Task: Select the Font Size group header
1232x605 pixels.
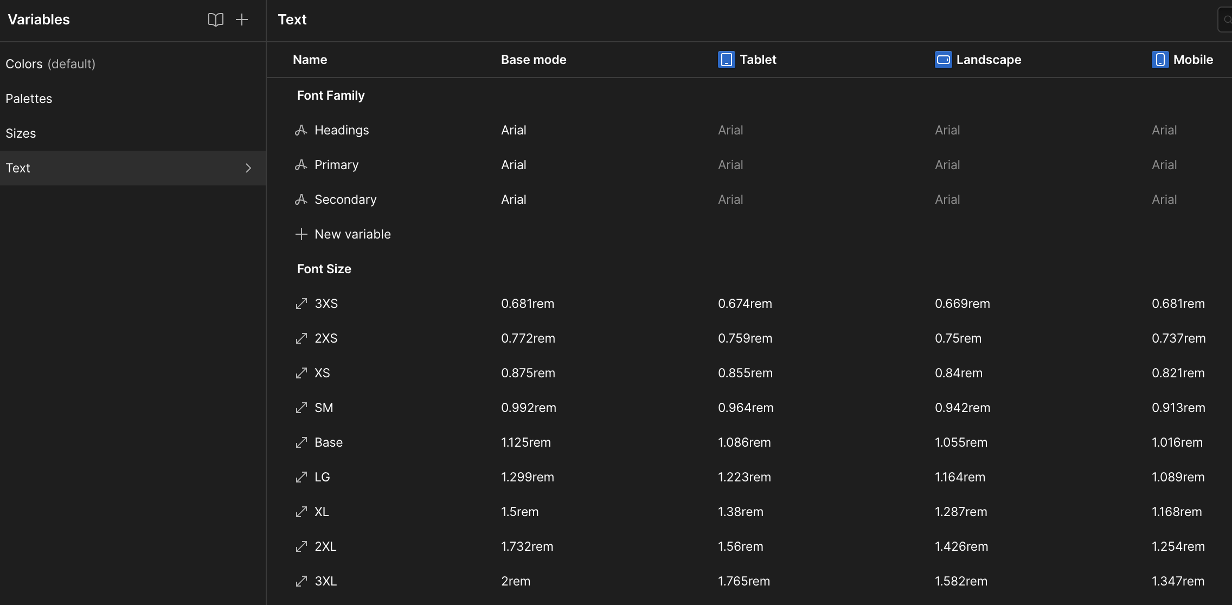Action: (324, 269)
